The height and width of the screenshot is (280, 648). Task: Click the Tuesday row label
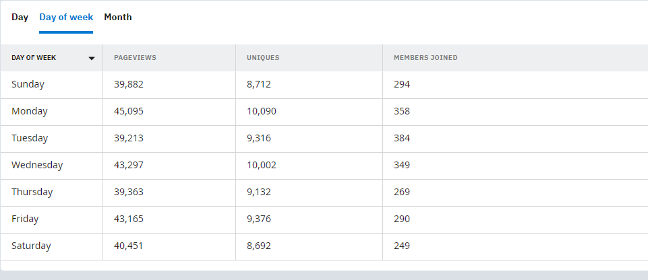30,138
